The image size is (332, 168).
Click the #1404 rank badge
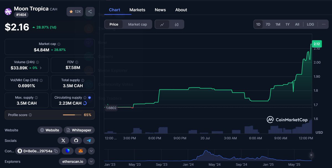[21, 15]
